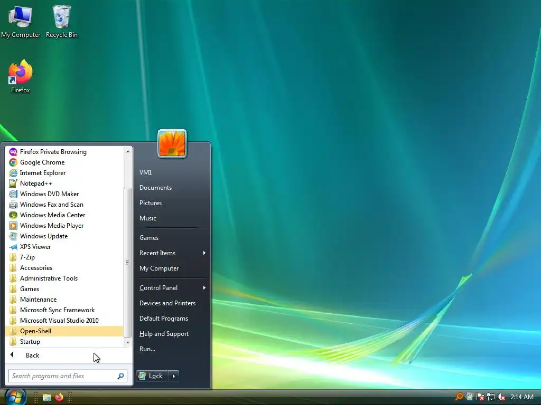Open VM1 user folder
The image size is (541, 405).
(172, 172)
